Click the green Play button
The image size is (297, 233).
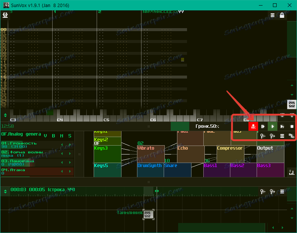273,126
